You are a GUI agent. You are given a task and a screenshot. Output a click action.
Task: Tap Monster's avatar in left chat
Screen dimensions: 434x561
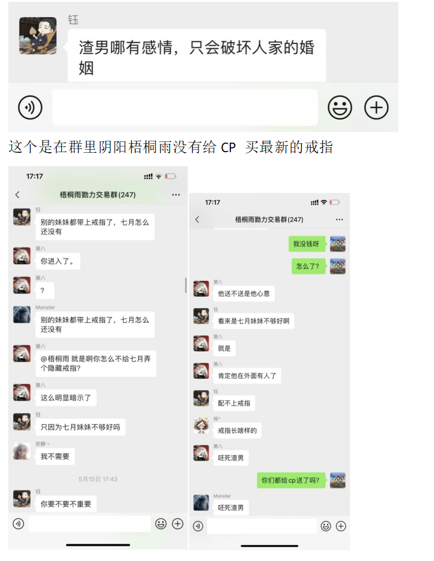click(22, 315)
